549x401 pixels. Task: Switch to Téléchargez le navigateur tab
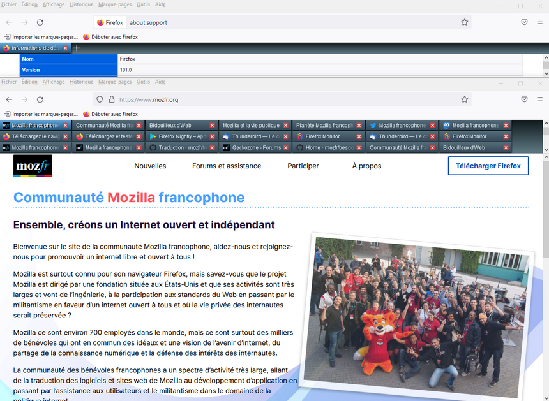35,136
